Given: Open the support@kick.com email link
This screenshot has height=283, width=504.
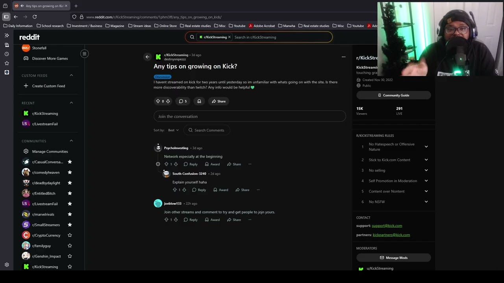Looking at the screenshot, I should point(387,226).
